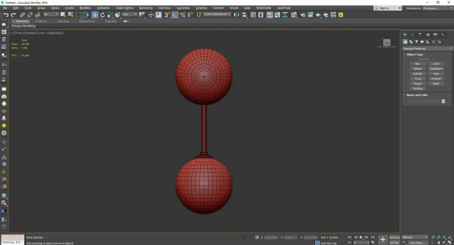
Task: Toggle Angle Snap
Action: pyautogui.click(x=175, y=15)
